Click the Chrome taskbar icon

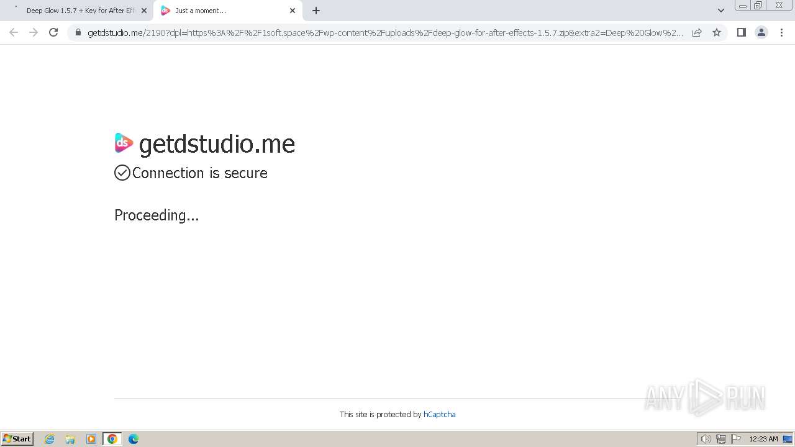pos(112,439)
